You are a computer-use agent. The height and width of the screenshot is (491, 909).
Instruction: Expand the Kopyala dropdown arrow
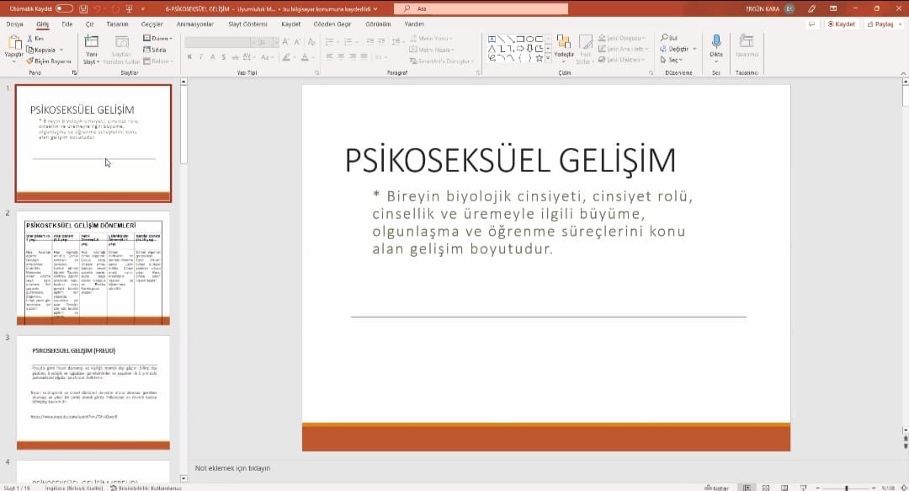coord(61,50)
